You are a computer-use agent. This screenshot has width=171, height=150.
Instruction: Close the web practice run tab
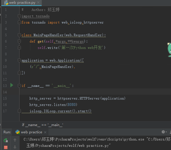[45, 132]
